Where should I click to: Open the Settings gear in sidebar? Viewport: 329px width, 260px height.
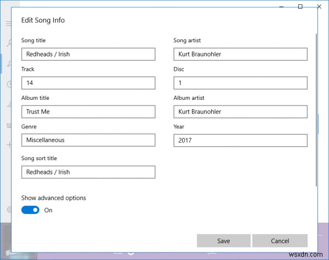9,209
